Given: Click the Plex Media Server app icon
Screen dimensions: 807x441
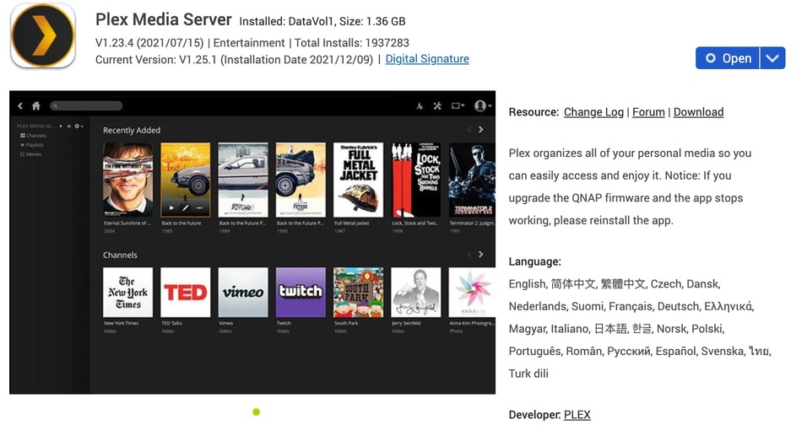Looking at the screenshot, I should [x=43, y=35].
